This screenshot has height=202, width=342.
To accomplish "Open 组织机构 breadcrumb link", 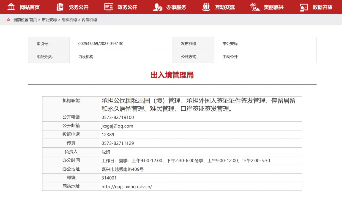I will click(x=69, y=20).
